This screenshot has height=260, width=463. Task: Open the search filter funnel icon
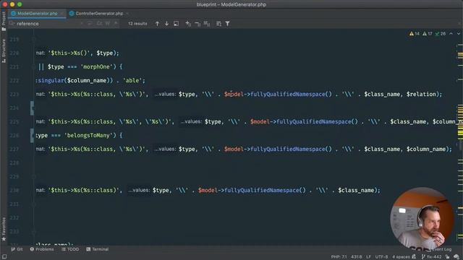coord(228,24)
